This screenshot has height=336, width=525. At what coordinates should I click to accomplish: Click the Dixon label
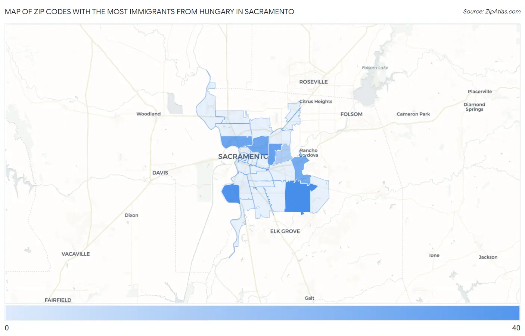pyautogui.click(x=131, y=215)
